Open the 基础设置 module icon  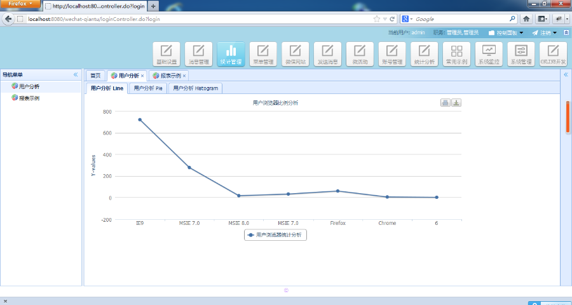(x=167, y=54)
